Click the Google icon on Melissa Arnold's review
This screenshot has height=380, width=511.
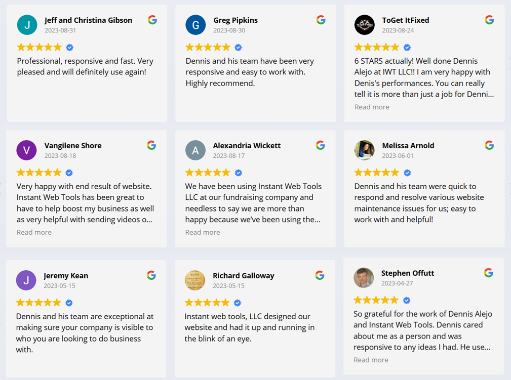[489, 145]
